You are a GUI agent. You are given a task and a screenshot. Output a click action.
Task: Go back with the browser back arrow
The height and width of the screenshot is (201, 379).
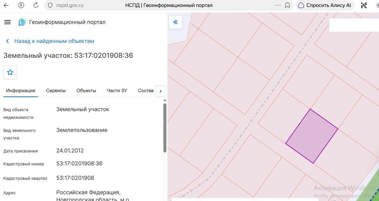pos(6,5)
